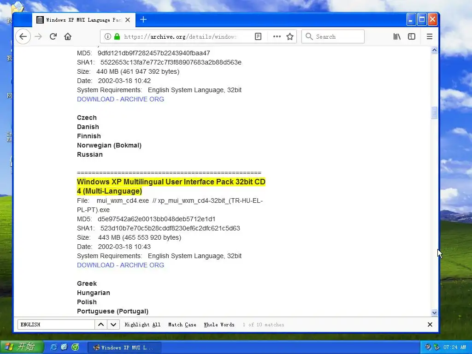Bookmark this page with the star
Image resolution: width=472 pixels, height=354 pixels.
coord(290,37)
